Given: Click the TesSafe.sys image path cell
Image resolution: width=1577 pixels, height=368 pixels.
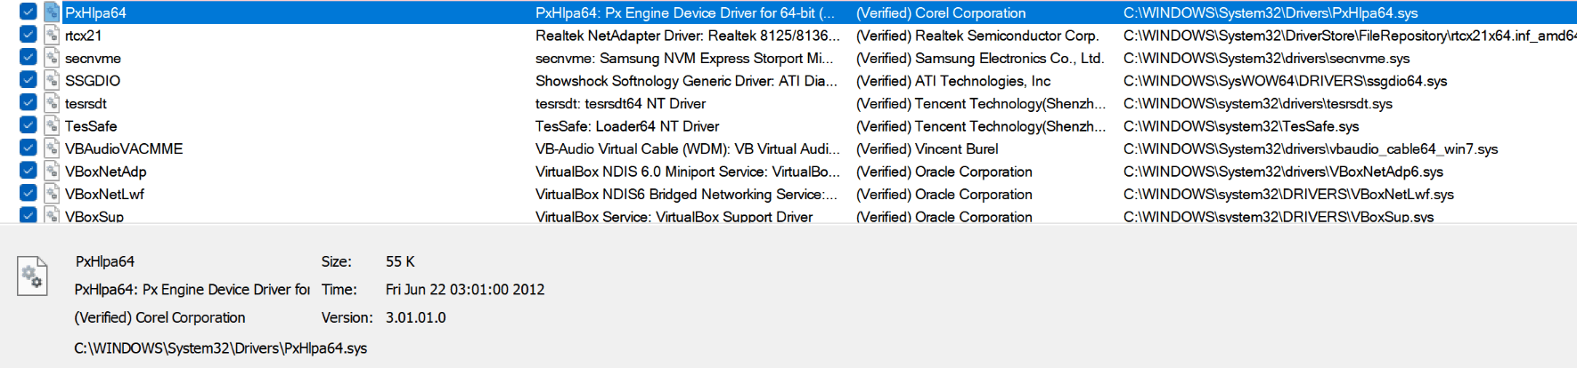Looking at the screenshot, I should pos(1241,126).
